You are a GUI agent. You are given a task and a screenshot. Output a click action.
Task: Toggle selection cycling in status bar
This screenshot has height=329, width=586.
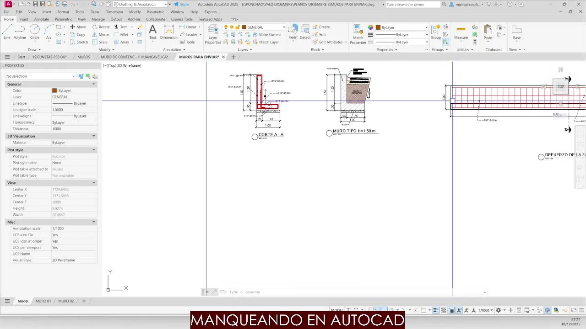[x=451, y=310]
